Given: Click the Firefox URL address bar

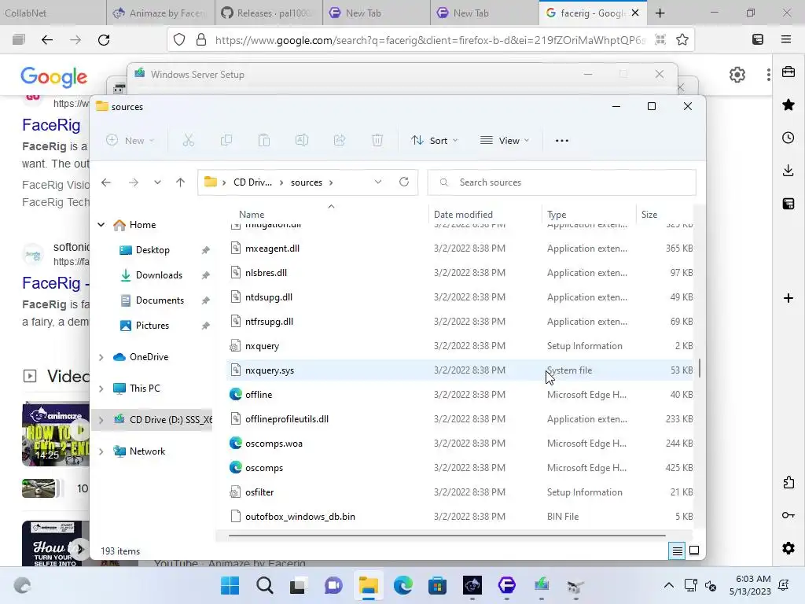Looking at the screenshot, I should pyautogui.click(x=430, y=39).
